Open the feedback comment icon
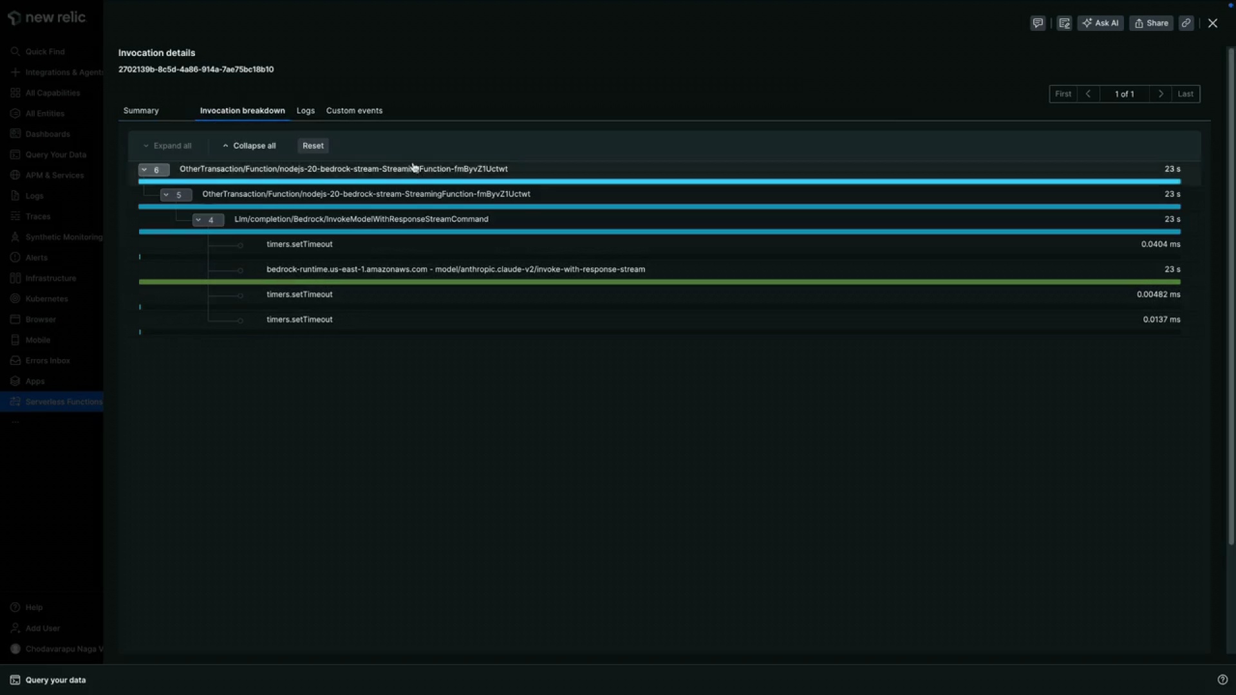1236x695 pixels. (x=1038, y=23)
